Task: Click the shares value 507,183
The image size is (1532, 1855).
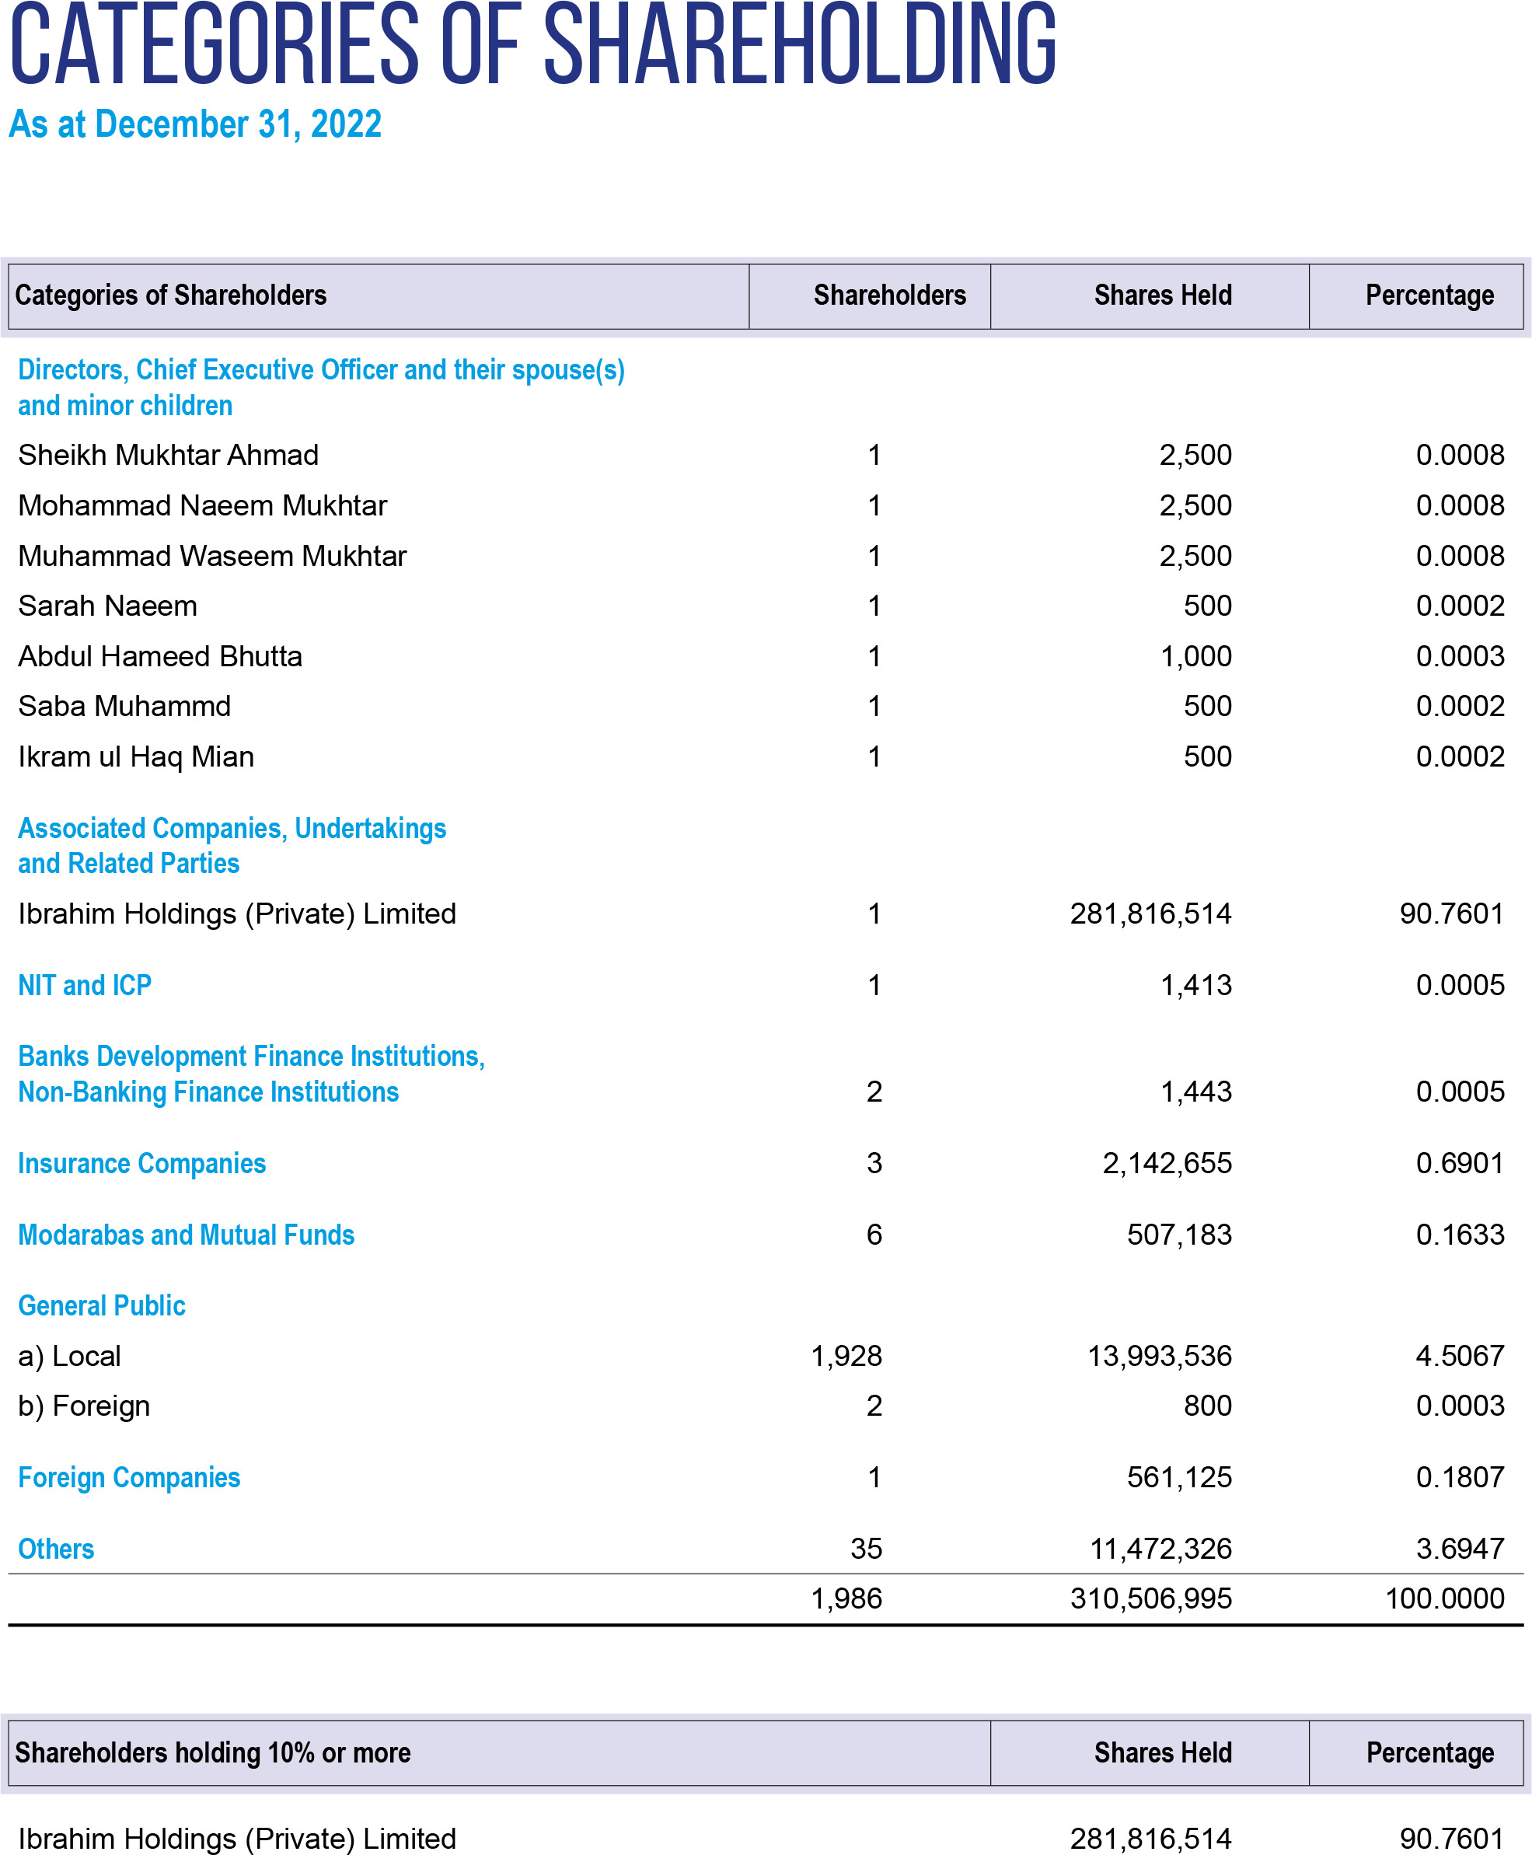Action: 1179,1235
